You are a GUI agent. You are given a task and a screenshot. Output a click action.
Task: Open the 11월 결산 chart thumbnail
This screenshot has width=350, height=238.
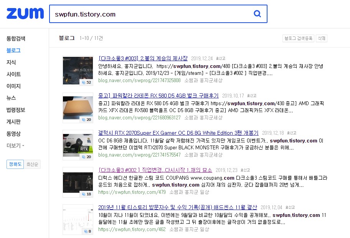(x=78, y=220)
